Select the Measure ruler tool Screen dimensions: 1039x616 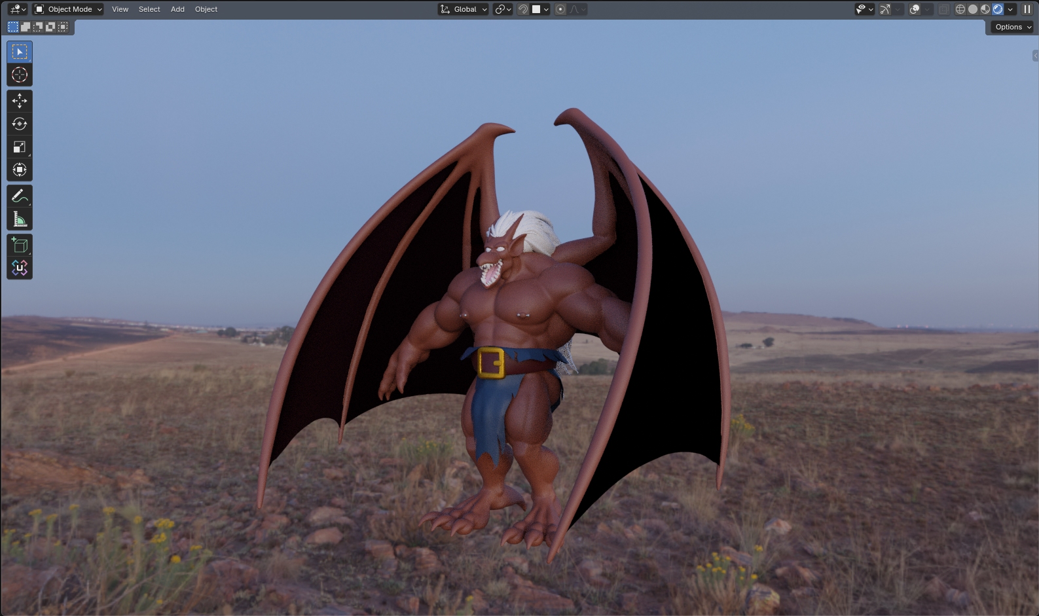20,219
